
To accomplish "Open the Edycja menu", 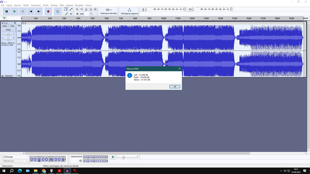I will [9, 5].
